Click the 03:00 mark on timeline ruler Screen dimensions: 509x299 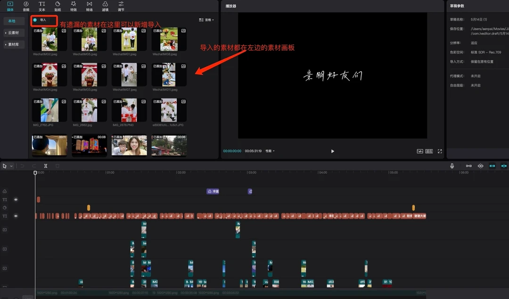coord(252,172)
